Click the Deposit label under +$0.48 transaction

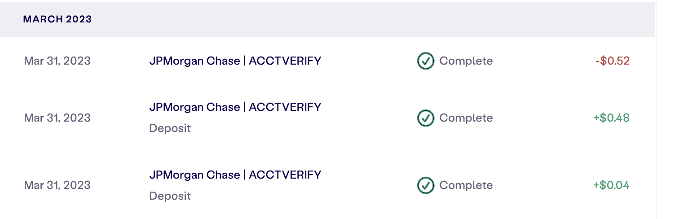[170, 128]
